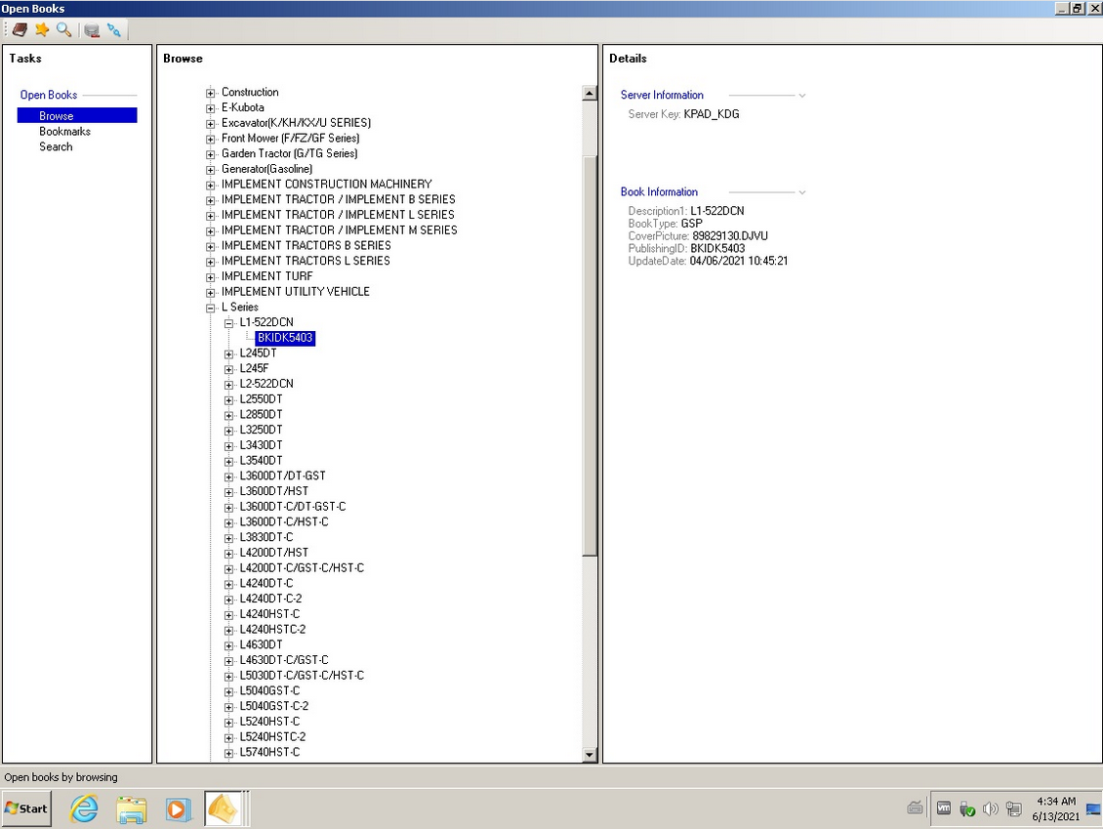Select the L5030DT-C/GST-C/HST-C tree item

[x=302, y=676]
